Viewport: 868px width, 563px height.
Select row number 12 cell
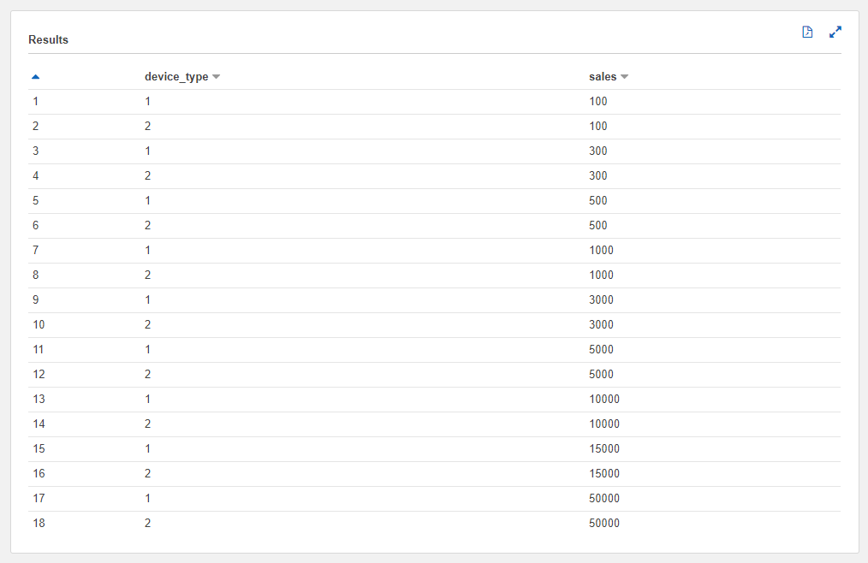pos(39,374)
